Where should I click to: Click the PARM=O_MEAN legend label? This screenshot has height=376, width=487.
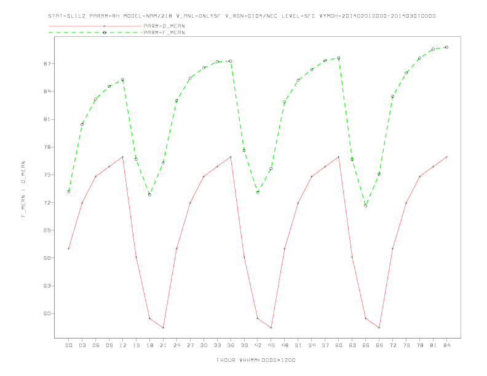click(164, 26)
